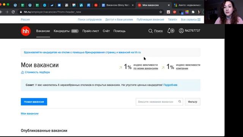This screenshot has height=137, width=243.
Task: Open the hh logo home link
Action: point(25,31)
